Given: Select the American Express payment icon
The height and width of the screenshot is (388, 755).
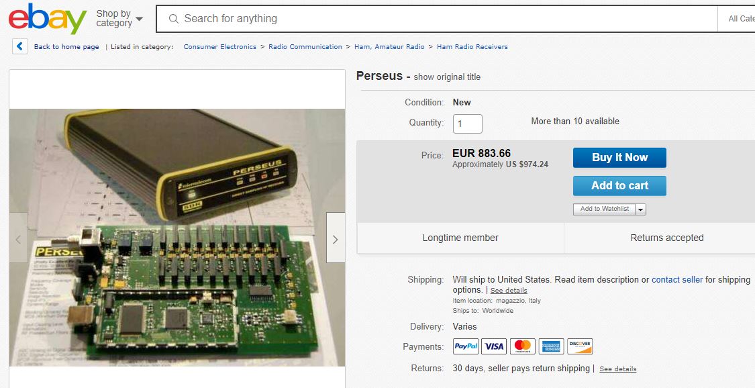Looking at the screenshot, I should [550, 346].
